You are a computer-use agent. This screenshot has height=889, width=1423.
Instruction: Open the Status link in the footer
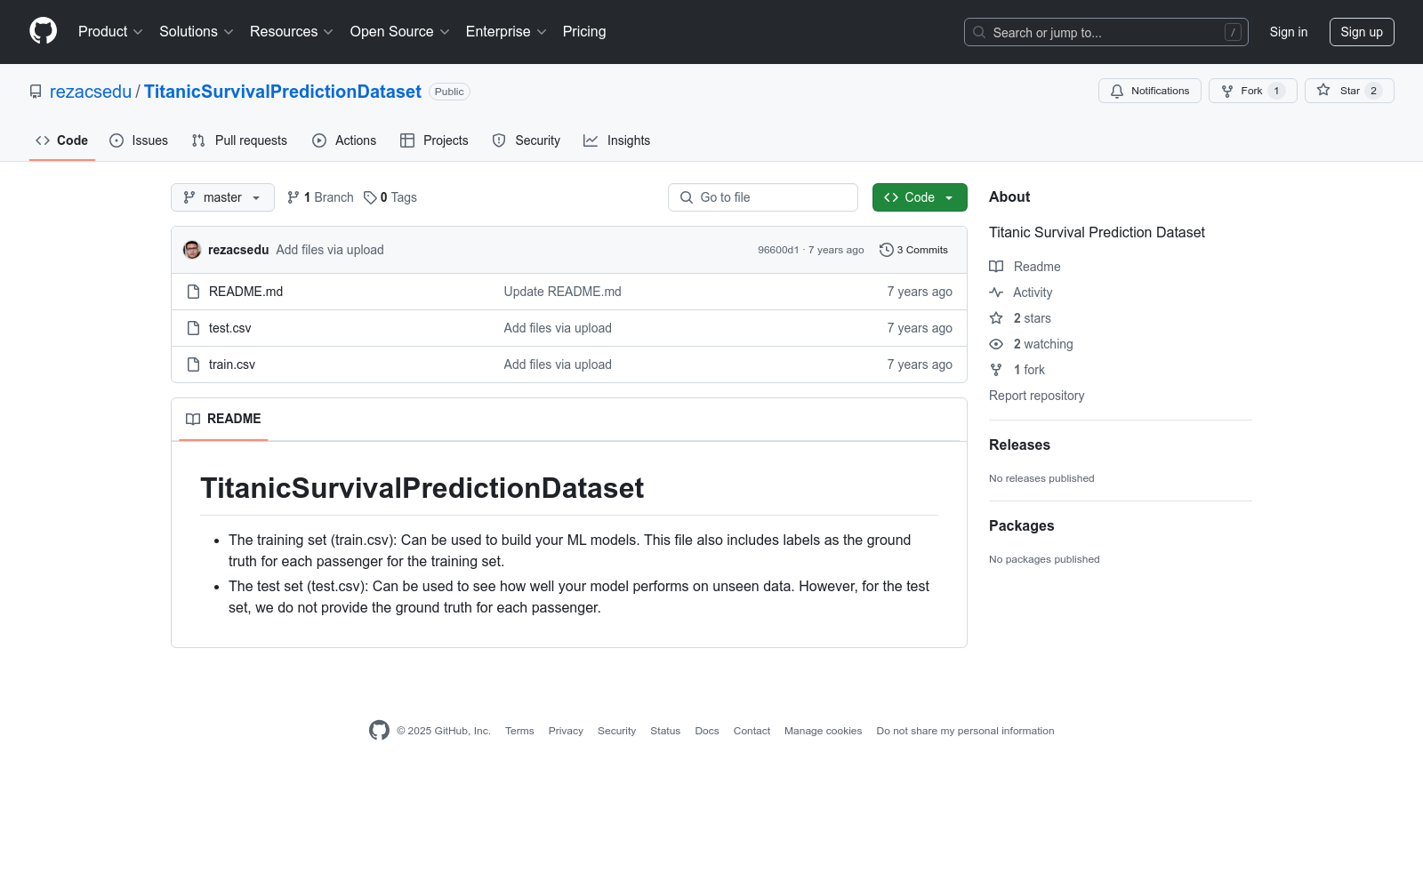coord(665,731)
